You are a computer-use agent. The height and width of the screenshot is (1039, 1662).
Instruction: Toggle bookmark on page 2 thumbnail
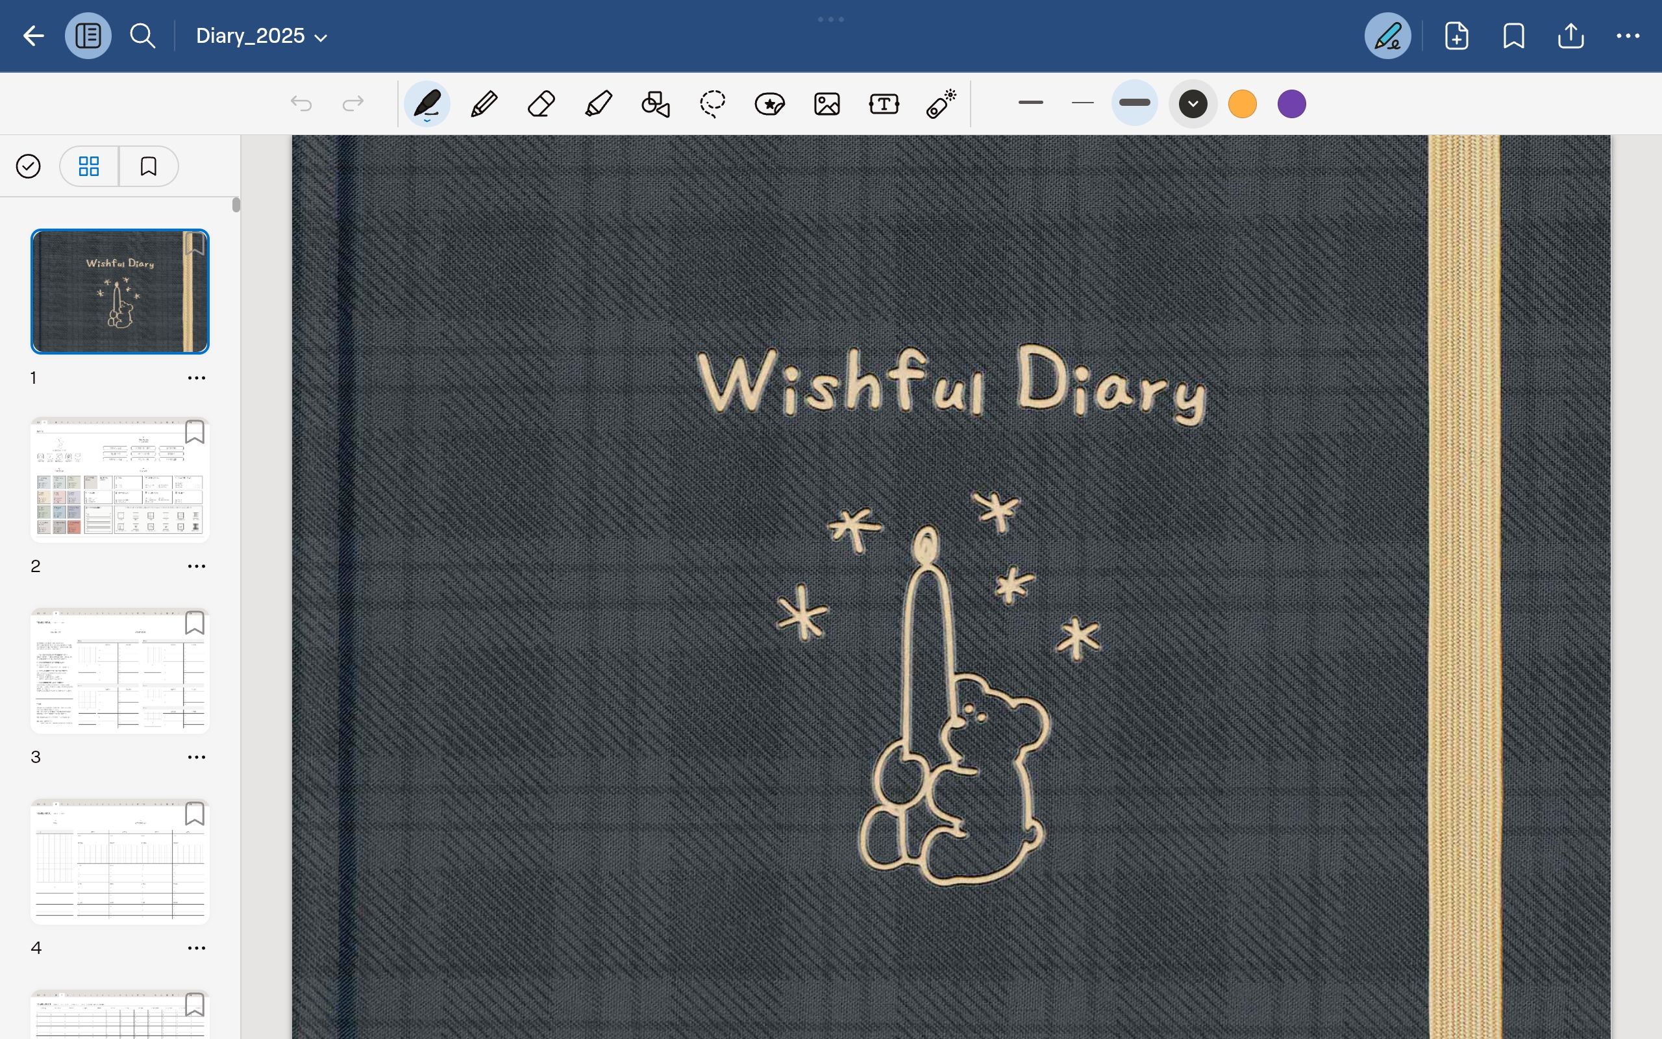click(195, 432)
